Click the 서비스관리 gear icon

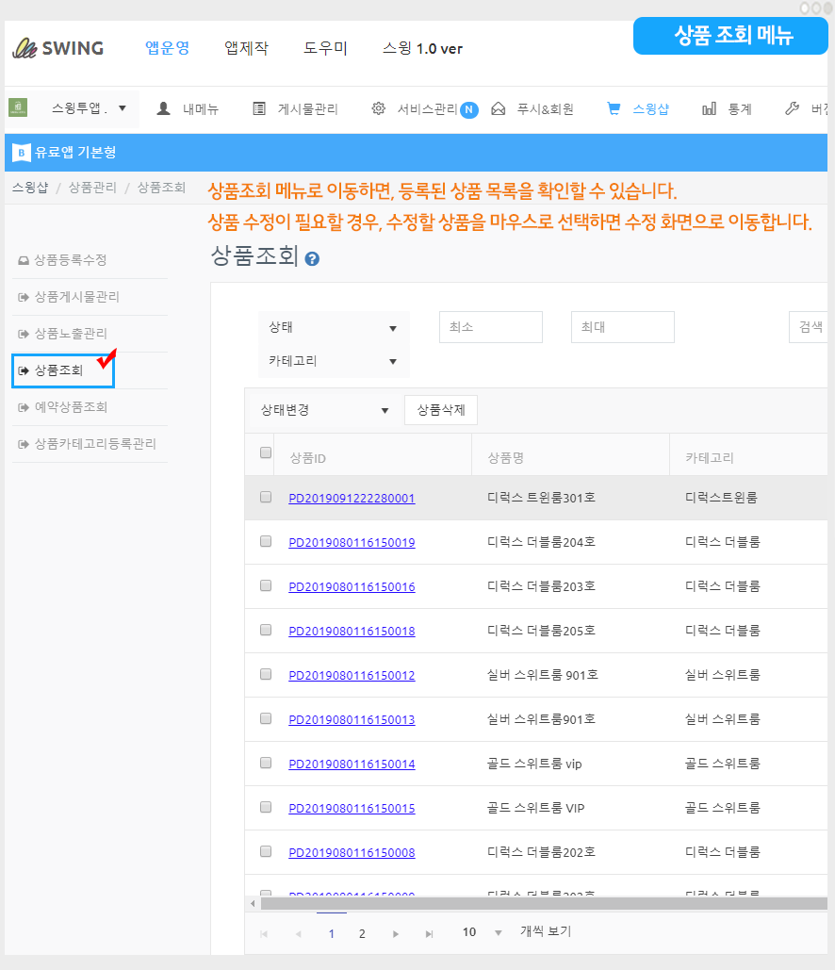coord(379,108)
